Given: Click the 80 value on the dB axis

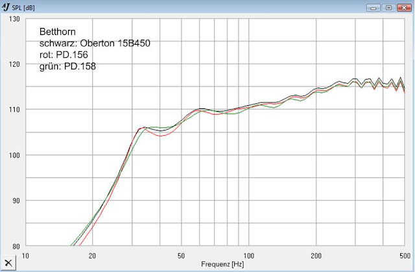Looking at the screenshot, I should coord(16,246).
